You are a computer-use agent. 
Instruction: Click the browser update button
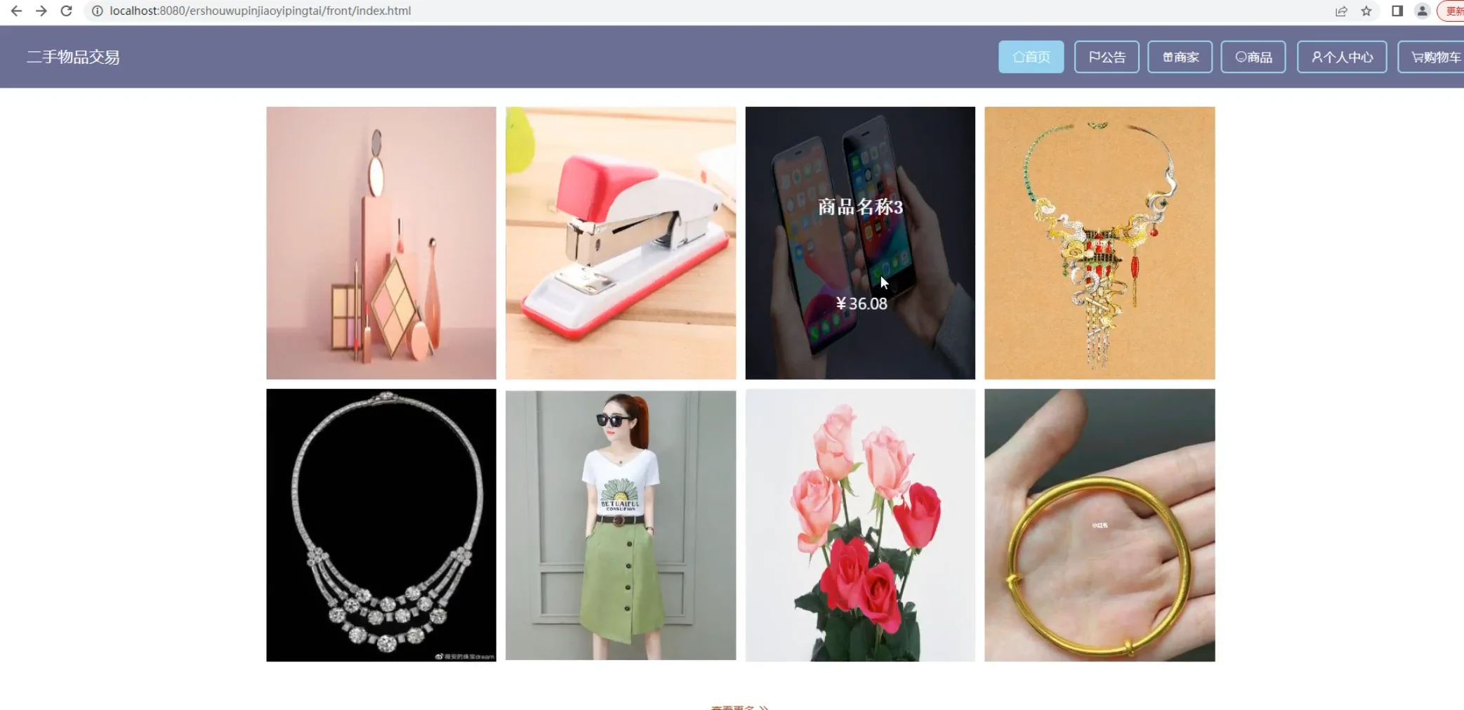[x=1452, y=11]
